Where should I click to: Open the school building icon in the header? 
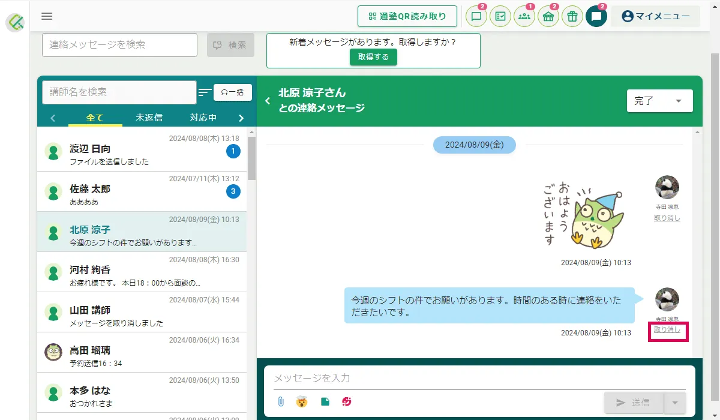click(x=548, y=16)
